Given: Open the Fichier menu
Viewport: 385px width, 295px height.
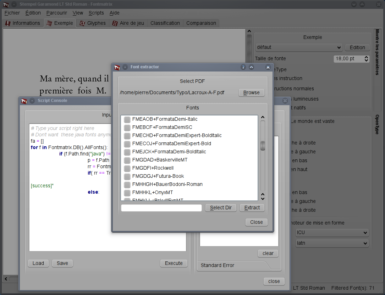Looking at the screenshot, I should click(x=12, y=13).
